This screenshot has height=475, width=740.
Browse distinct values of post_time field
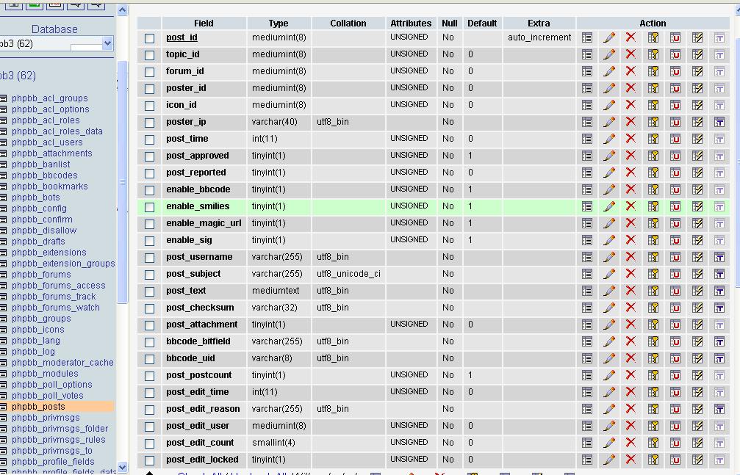pos(587,139)
